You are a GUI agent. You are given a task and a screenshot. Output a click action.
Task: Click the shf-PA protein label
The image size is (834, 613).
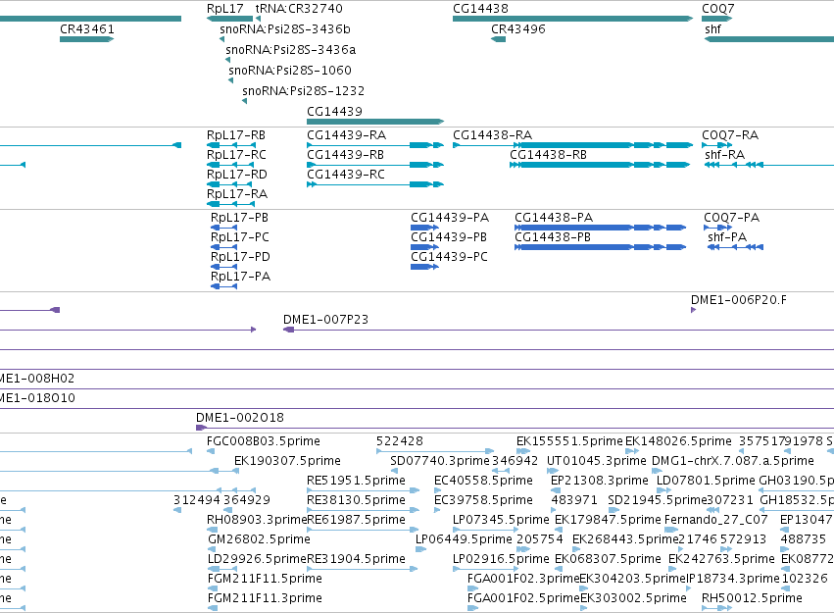[727, 237]
